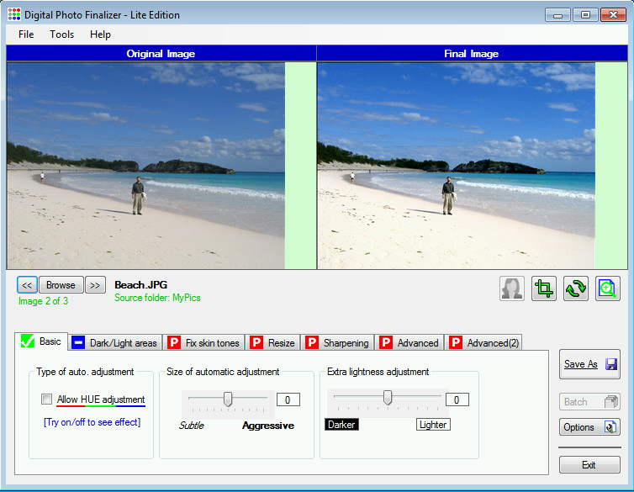
Task: Click the Final Image preview
Action: coord(456,166)
